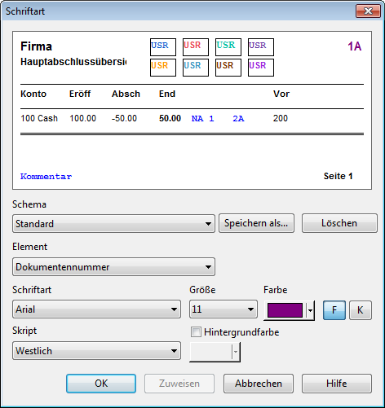This screenshot has height=408, width=385.
Task: Click the blue NA 1 annotation
Action: point(202,119)
